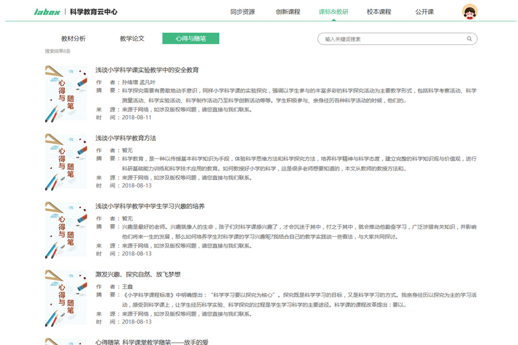Screen dimensions: 518x345
Task: Navigate to 公开课 page
Action: (424, 11)
